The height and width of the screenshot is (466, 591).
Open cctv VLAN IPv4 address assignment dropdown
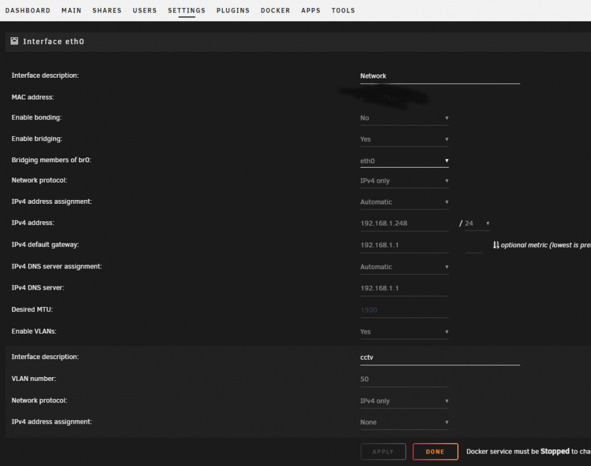(404, 423)
